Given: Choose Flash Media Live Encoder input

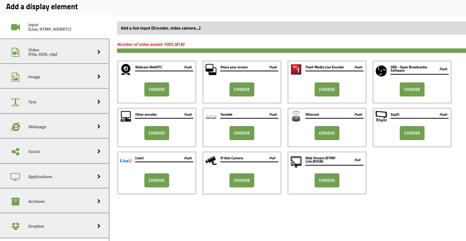Looking at the screenshot, I should [x=327, y=89].
